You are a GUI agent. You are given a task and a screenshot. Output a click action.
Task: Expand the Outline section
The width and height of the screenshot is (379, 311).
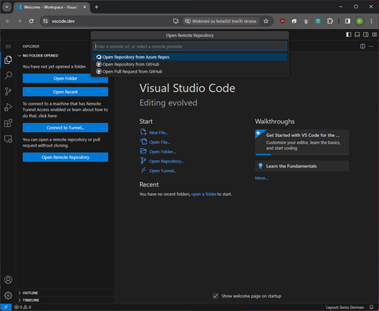point(65,293)
